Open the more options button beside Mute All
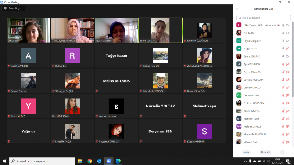 [x=282, y=152]
